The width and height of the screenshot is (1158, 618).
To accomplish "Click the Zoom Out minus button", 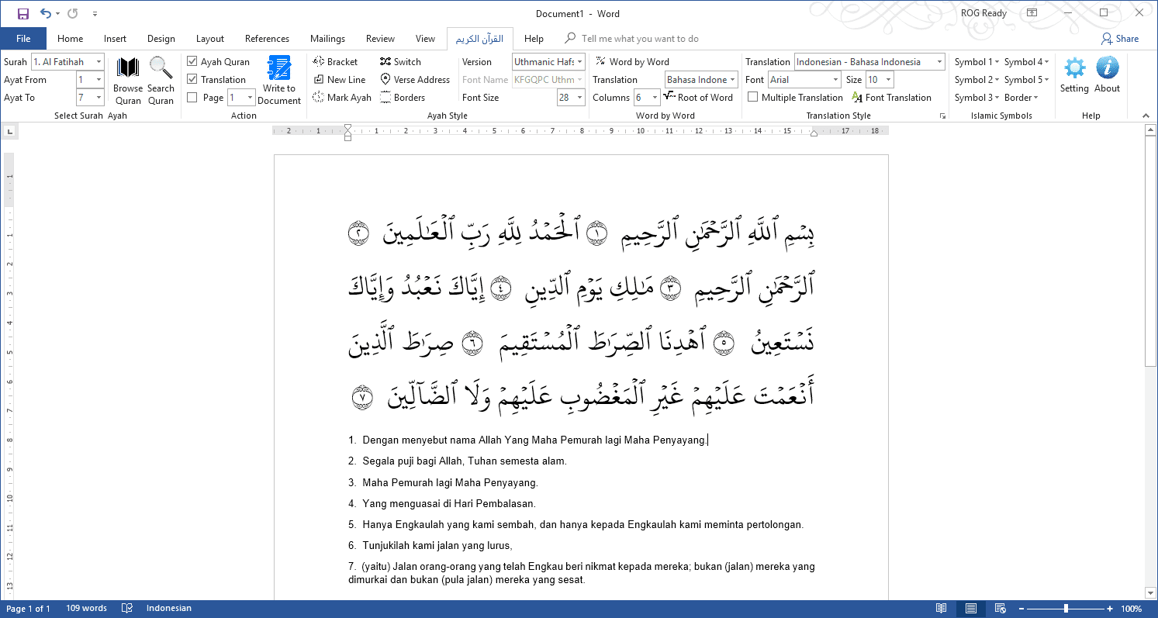I will [1023, 609].
